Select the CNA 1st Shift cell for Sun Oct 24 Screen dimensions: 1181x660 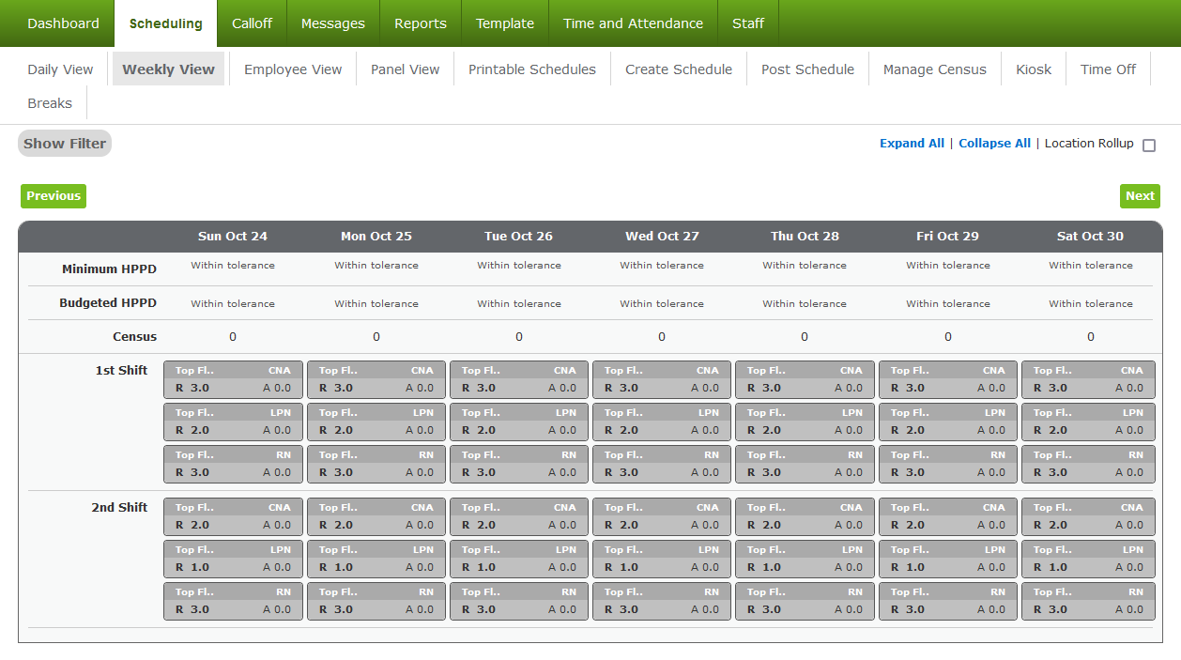click(x=233, y=379)
